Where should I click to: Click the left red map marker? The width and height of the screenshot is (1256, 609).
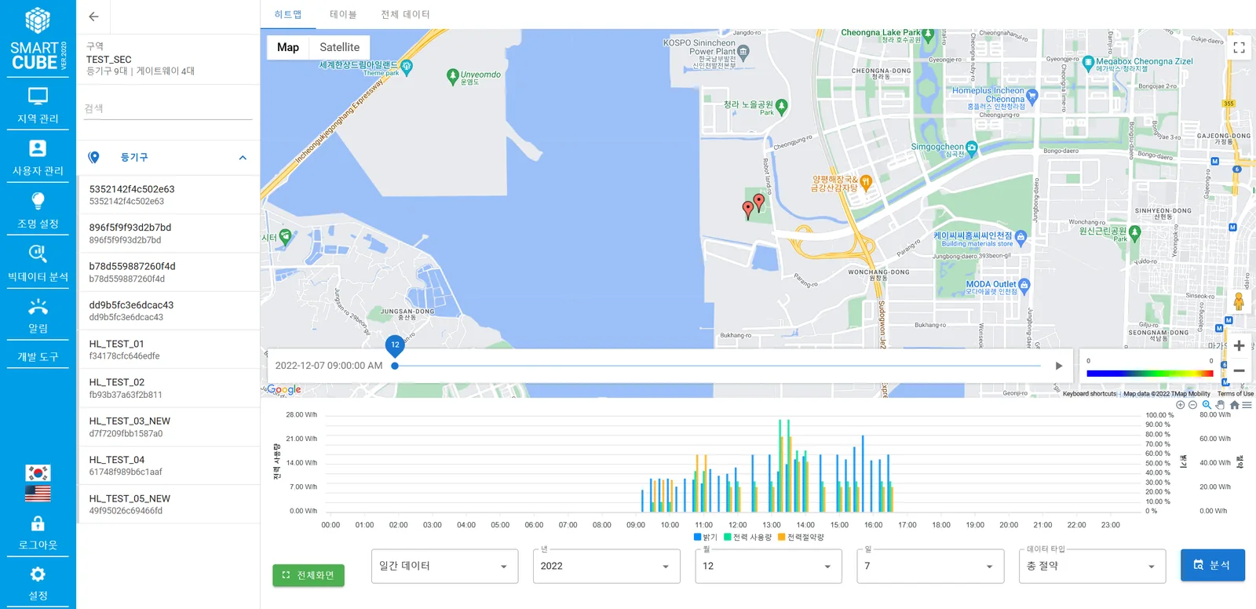748,209
